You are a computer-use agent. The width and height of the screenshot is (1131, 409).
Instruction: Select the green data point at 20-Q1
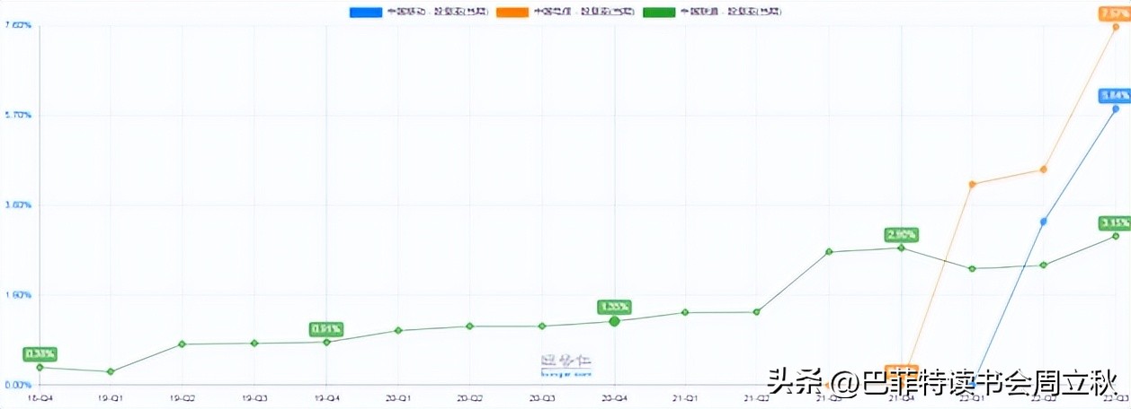[x=398, y=331]
